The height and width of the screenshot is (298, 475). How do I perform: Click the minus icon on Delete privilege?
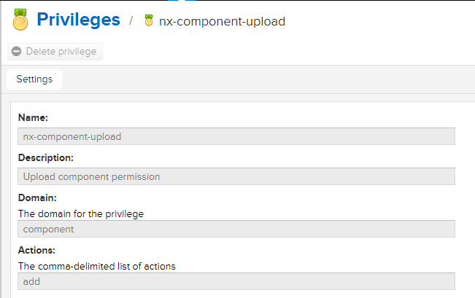pyautogui.click(x=17, y=52)
